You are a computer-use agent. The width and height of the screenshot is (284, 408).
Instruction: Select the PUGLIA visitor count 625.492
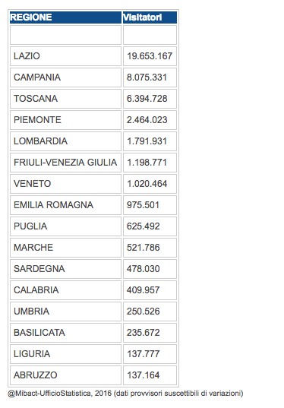[x=144, y=226]
